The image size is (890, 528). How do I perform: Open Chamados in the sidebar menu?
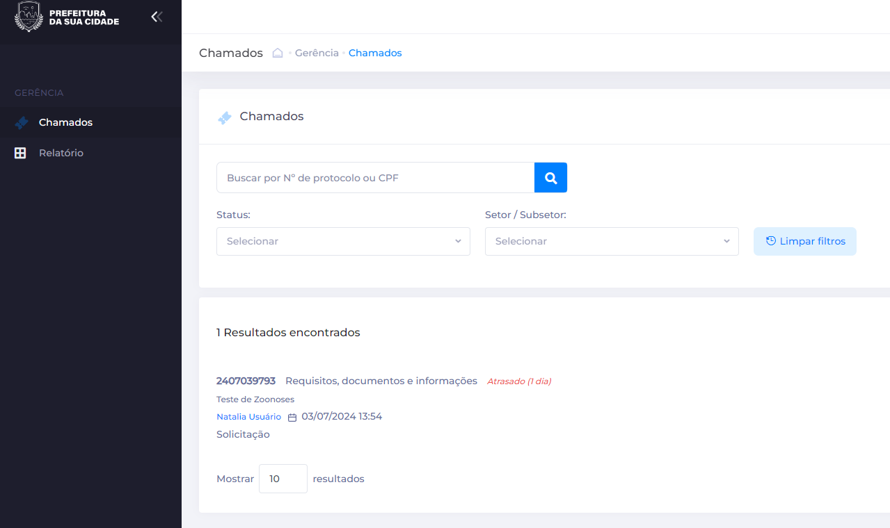click(x=90, y=122)
